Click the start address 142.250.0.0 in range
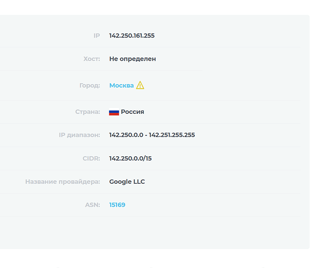Viewport: 322px width, 268px height. [126, 135]
